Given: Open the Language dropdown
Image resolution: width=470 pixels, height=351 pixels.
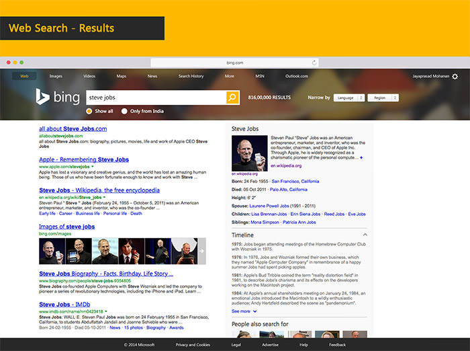Looking at the screenshot, I should pyautogui.click(x=349, y=98).
